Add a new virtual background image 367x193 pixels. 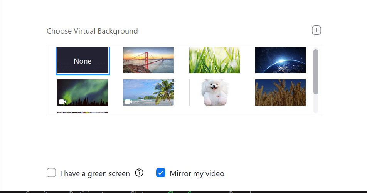[x=316, y=30]
